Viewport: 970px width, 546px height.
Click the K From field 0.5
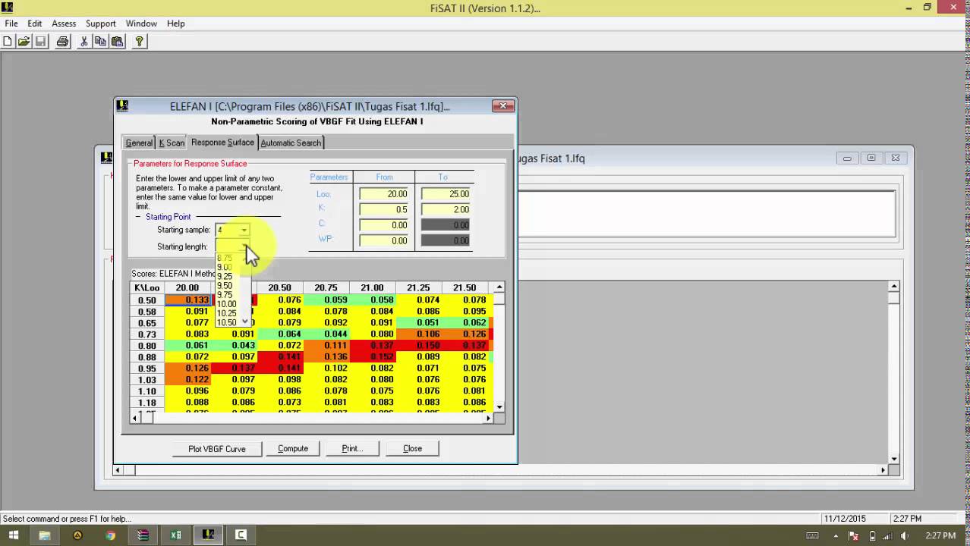(x=384, y=209)
